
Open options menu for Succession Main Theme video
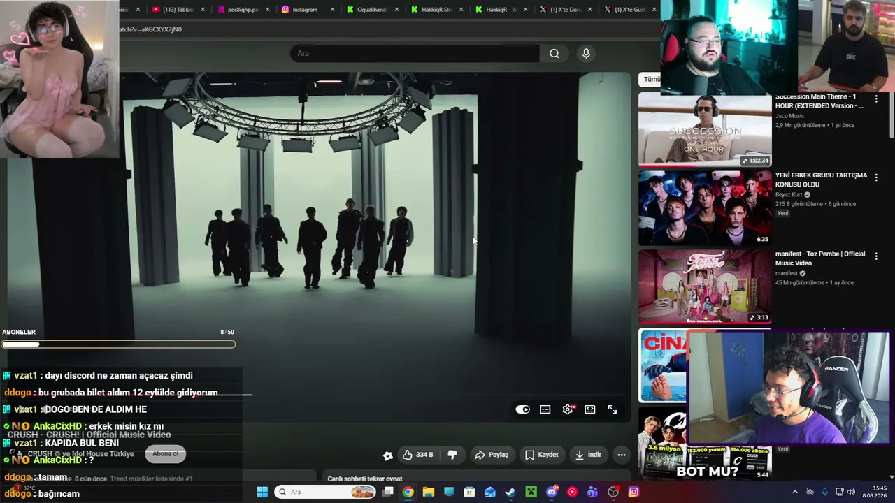coord(876,99)
